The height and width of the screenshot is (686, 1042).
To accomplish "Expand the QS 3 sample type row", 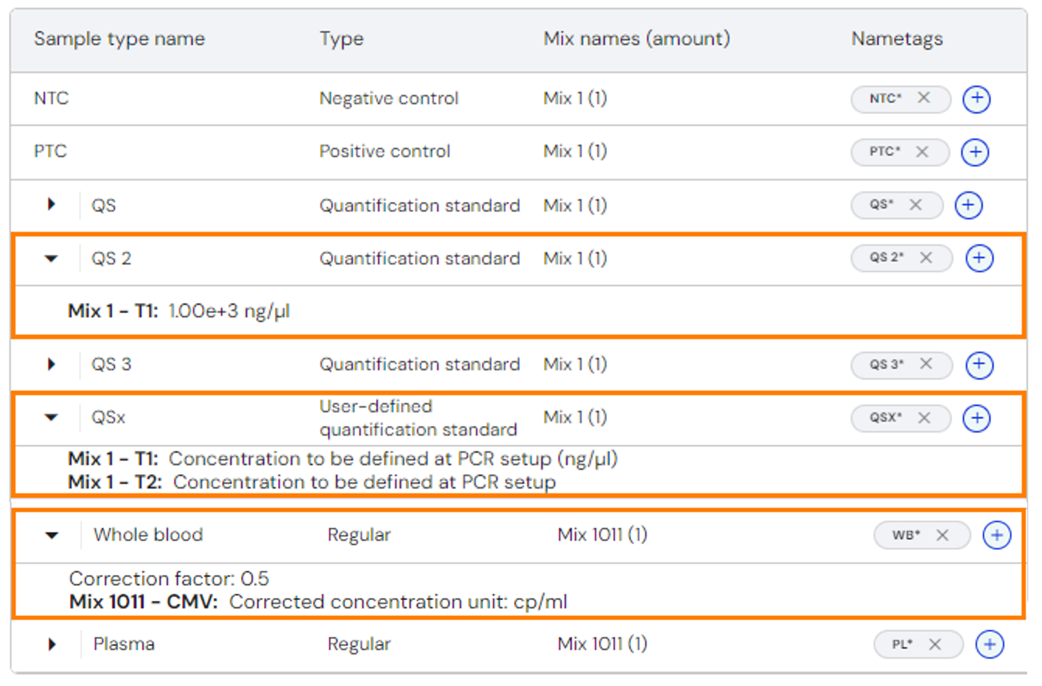I will click(x=51, y=364).
